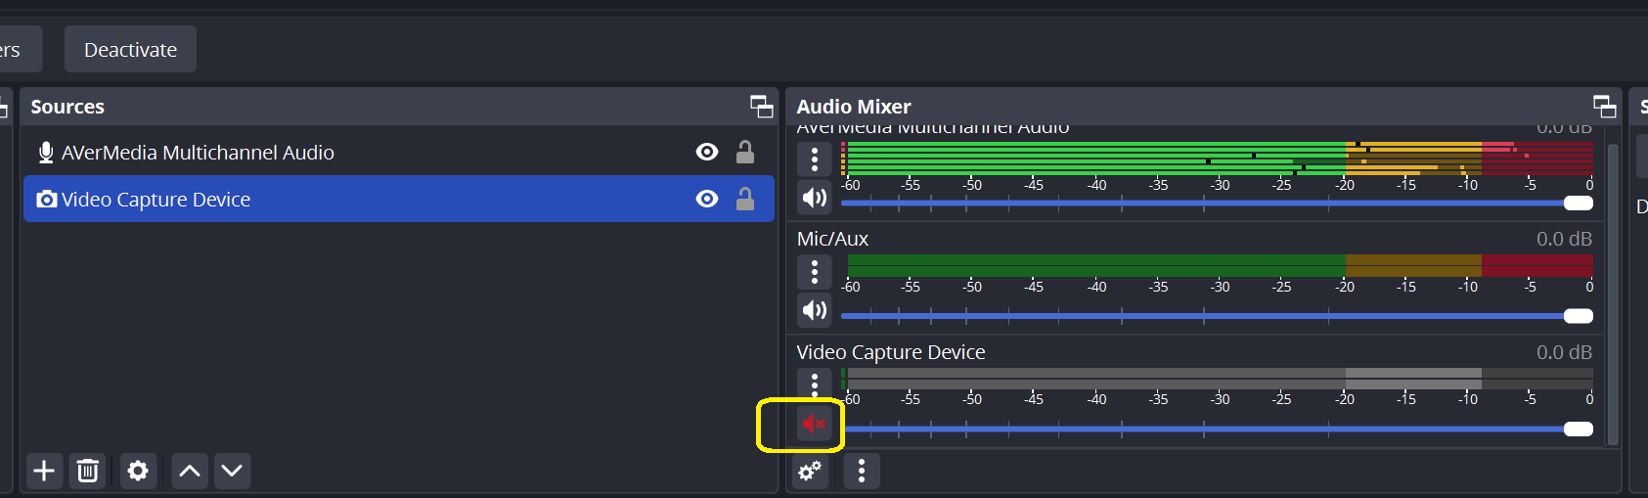This screenshot has width=1648, height=498.
Task: Open Mic/Aux three-dot options menu
Action: point(814,271)
